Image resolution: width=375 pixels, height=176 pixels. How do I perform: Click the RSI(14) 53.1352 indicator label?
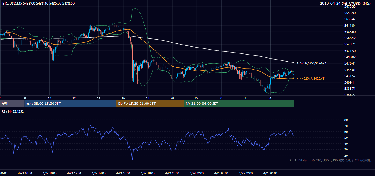tap(13, 111)
